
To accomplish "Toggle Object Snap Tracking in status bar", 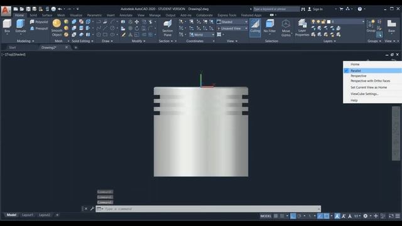I will point(320,216).
